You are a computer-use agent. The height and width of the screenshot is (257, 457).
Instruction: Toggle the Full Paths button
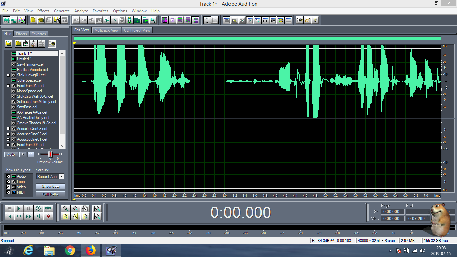51,194
